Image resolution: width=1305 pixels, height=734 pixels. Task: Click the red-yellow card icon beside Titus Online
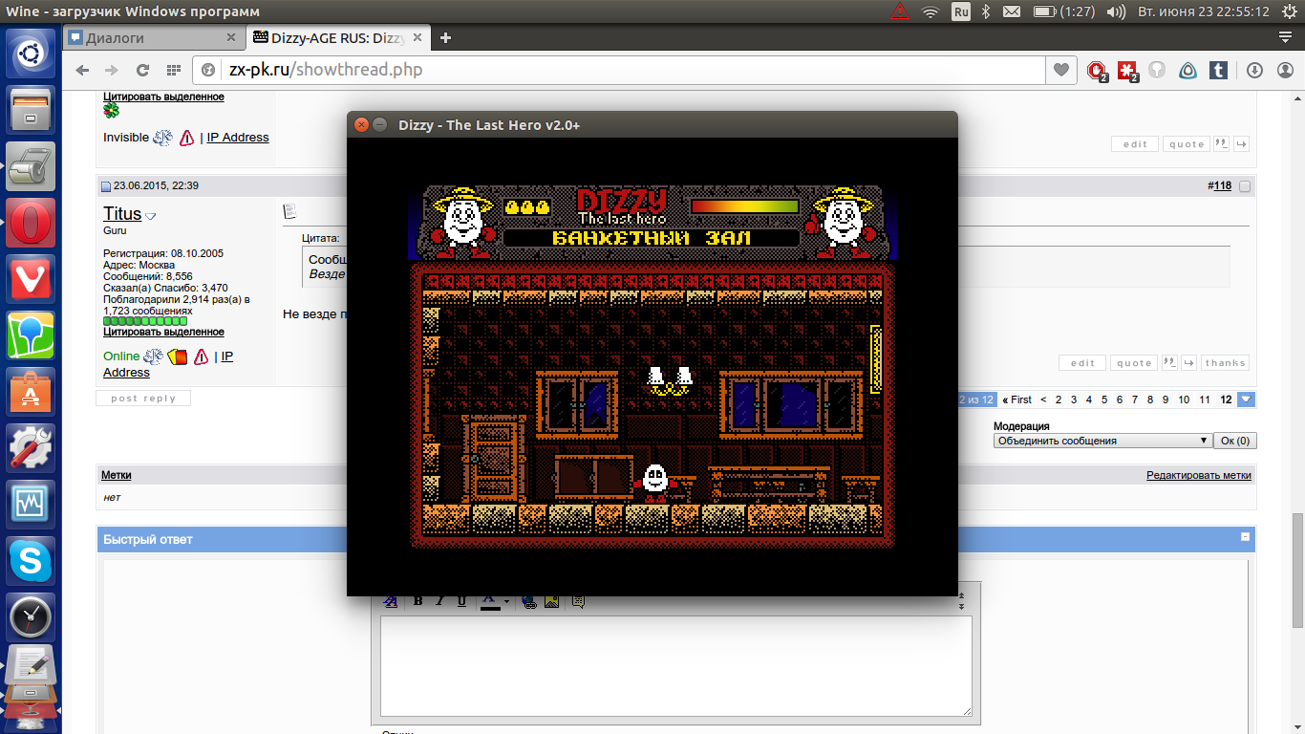point(177,356)
